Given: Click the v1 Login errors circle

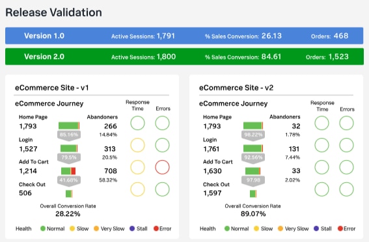Looking at the screenshot, I should pyautogui.click(x=163, y=145).
